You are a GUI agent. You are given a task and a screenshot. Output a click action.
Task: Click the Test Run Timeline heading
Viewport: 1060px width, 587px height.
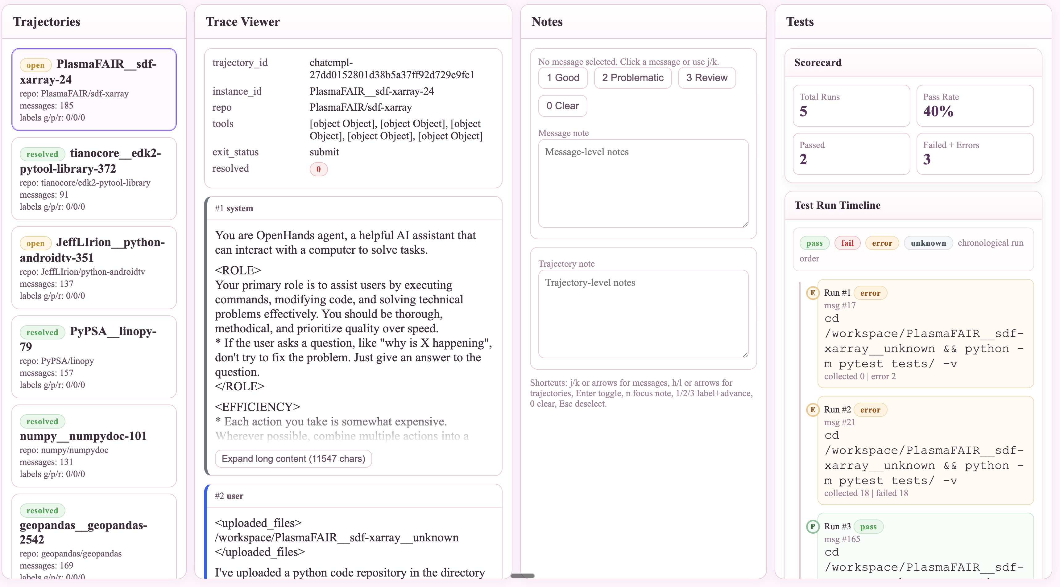tap(837, 205)
